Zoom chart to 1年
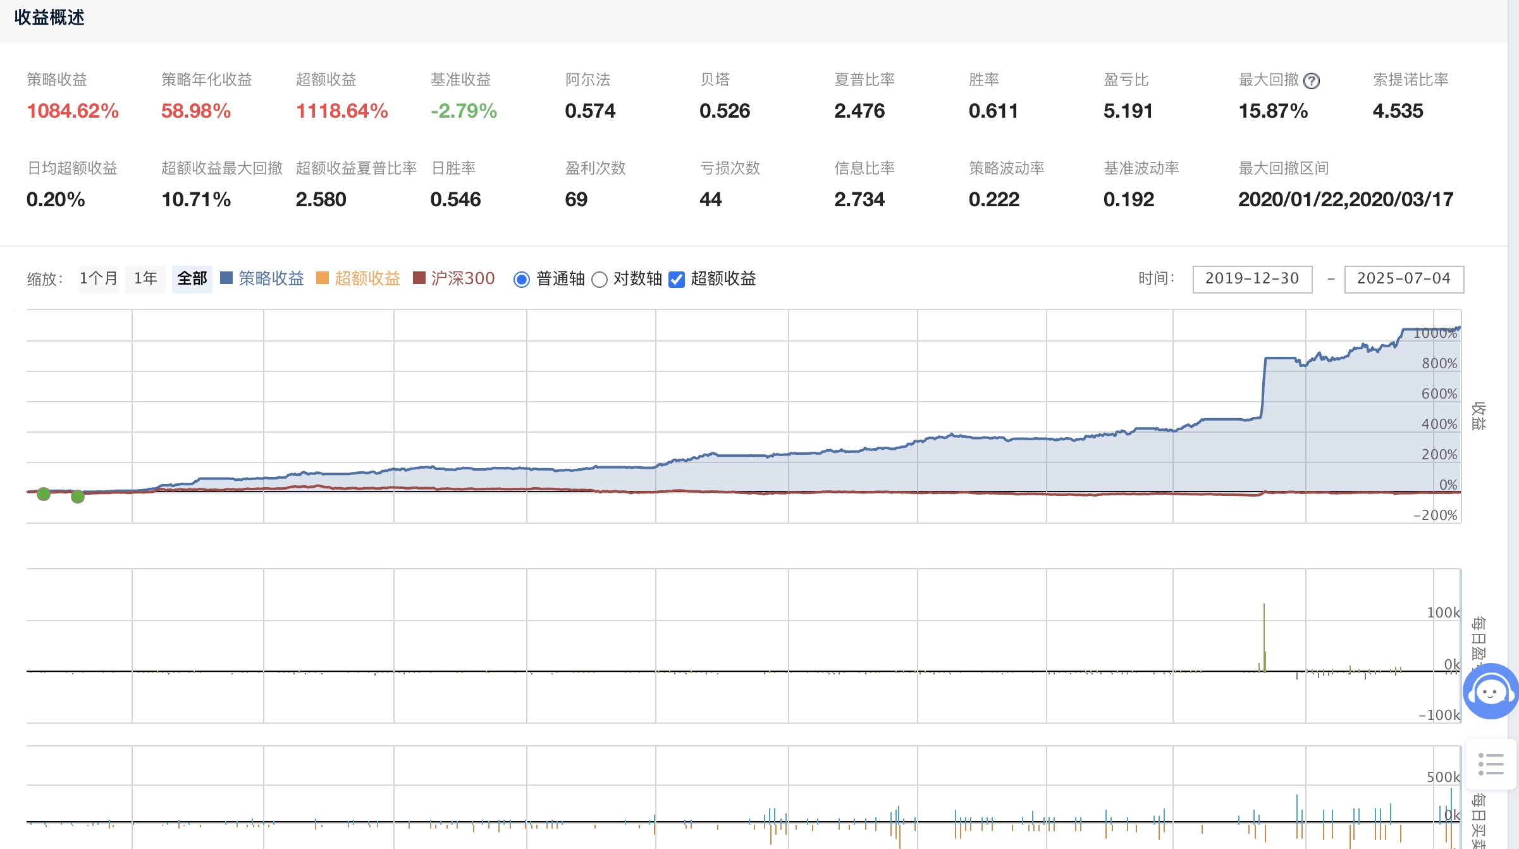Viewport: 1519px width, 849px height. [x=145, y=278]
